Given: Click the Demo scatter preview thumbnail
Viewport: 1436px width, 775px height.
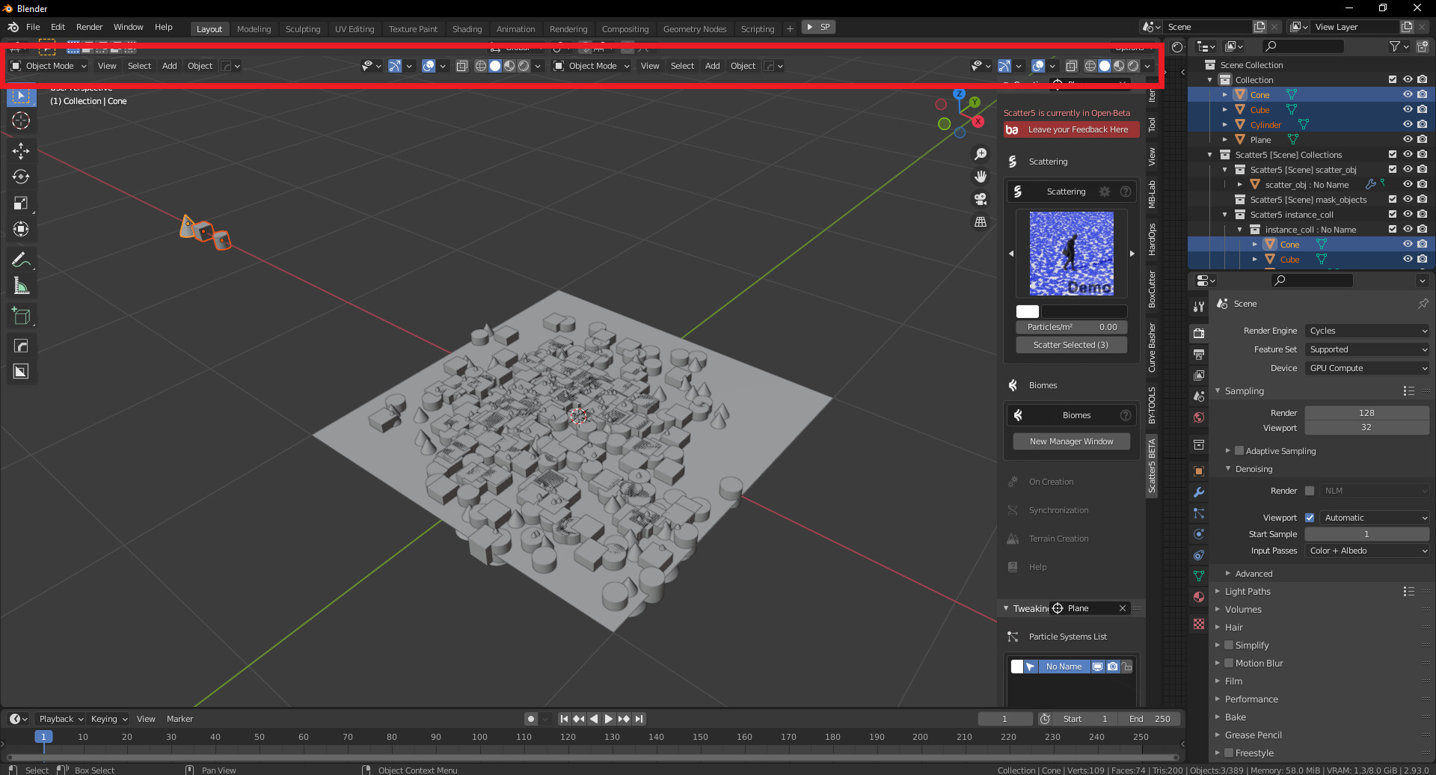Looking at the screenshot, I should click(1071, 253).
